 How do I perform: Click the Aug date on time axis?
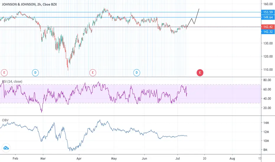point(232,158)
